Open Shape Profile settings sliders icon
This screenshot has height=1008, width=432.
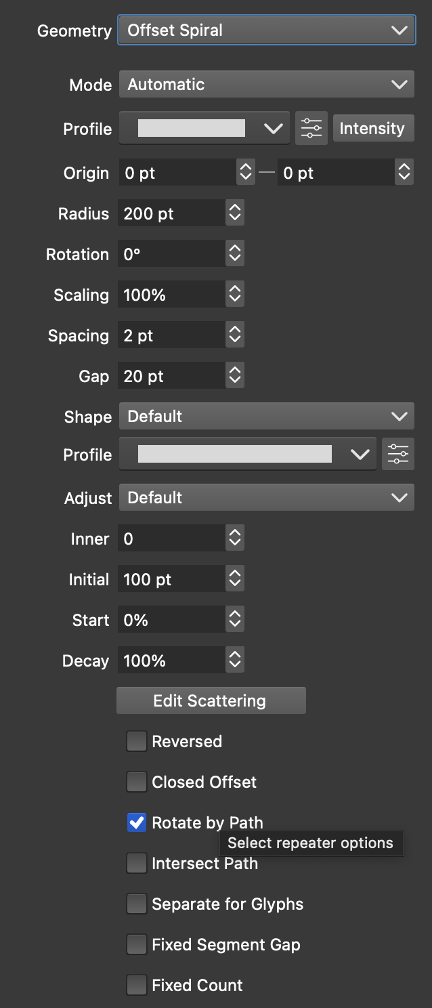coord(397,454)
